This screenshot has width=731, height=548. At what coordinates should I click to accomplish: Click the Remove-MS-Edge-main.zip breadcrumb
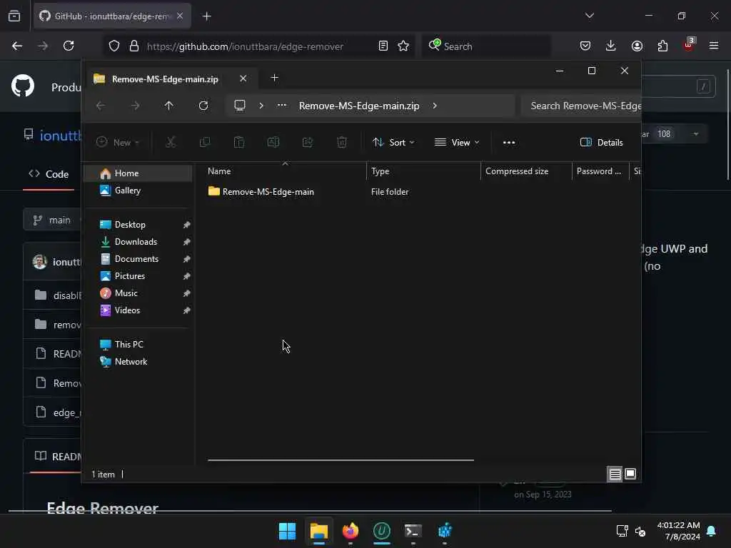coord(359,106)
